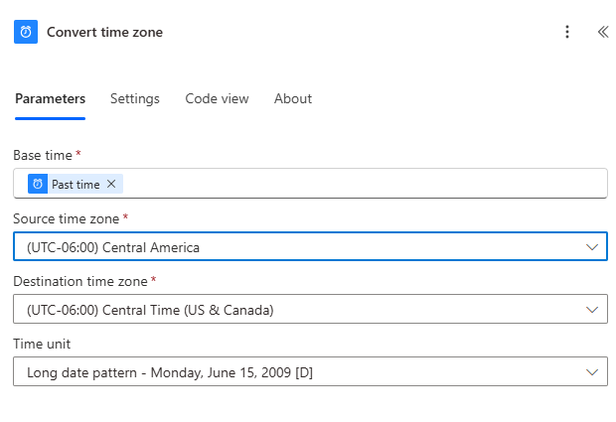The image size is (616, 422).
Task: Click the Convert time zone title
Action: (x=104, y=32)
